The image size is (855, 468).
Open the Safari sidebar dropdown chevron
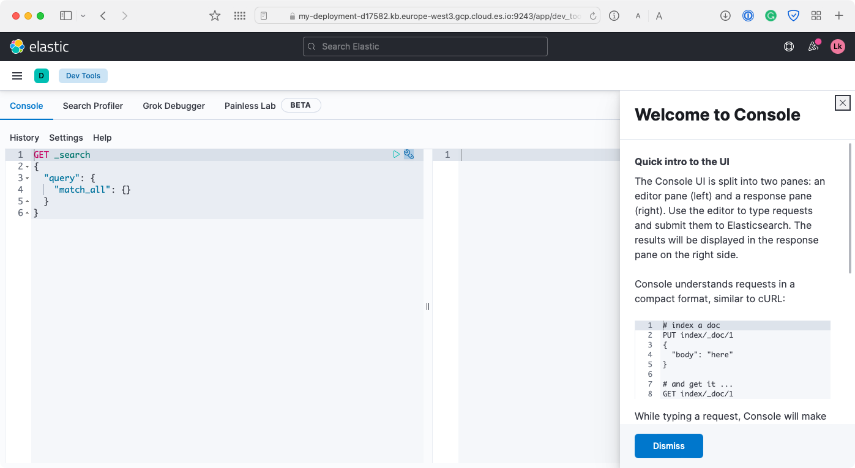[83, 16]
